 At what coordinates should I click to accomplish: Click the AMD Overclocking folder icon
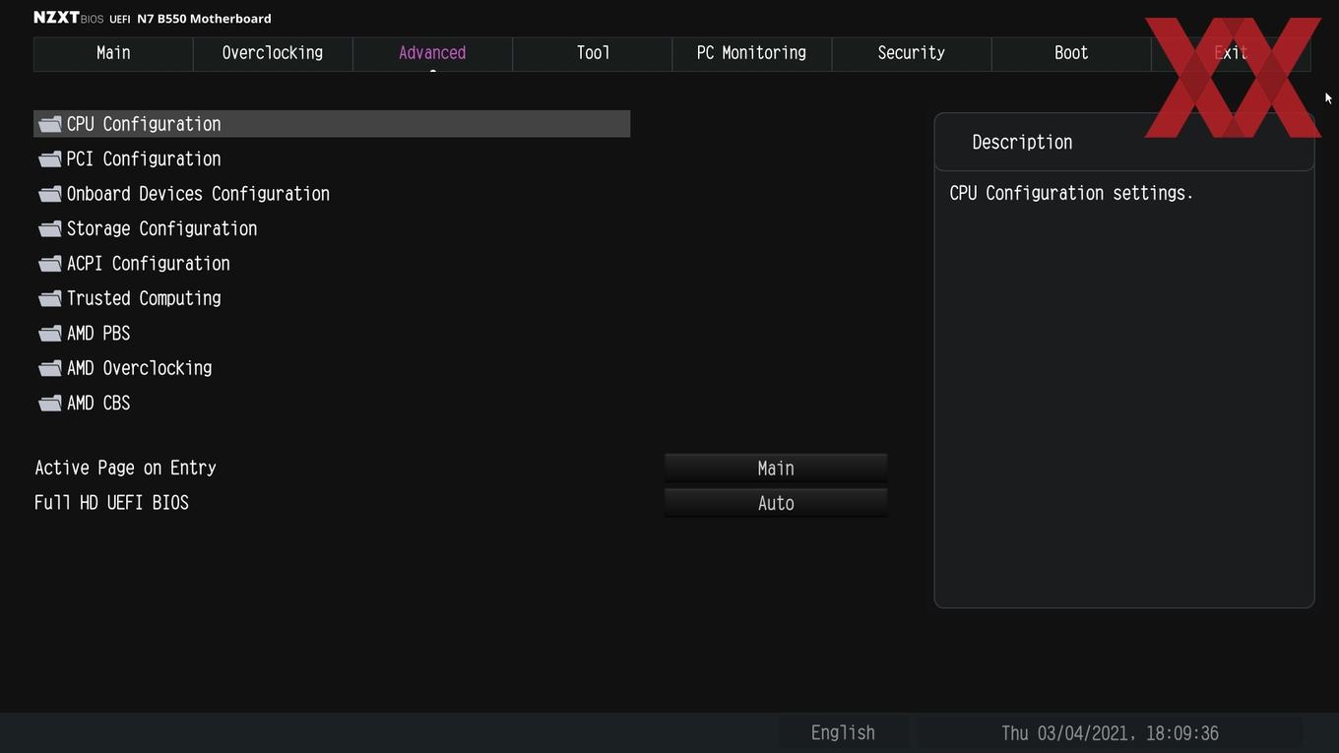[50, 368]
